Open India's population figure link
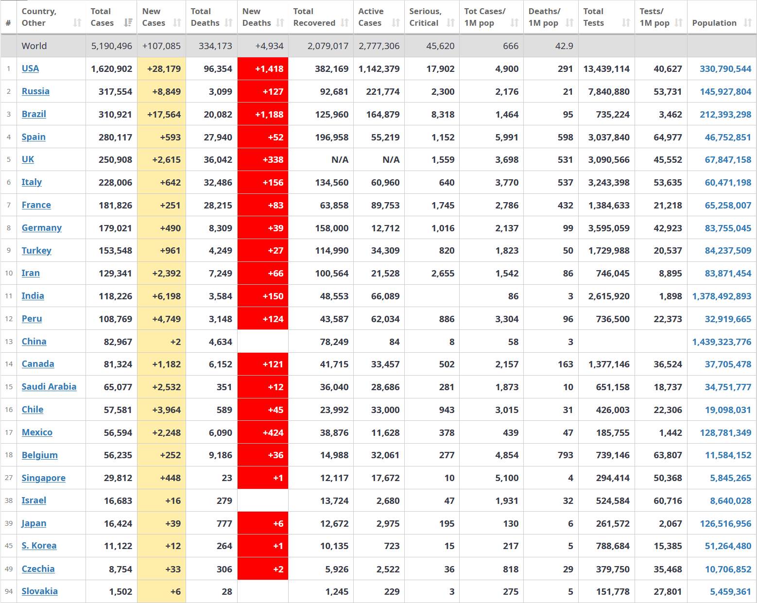 pos(722,296)
